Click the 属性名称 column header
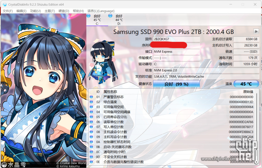 click(110, 92)
